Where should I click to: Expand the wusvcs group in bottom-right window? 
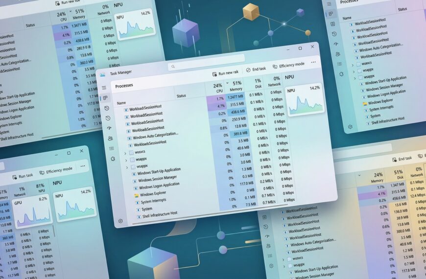[283, 260]
